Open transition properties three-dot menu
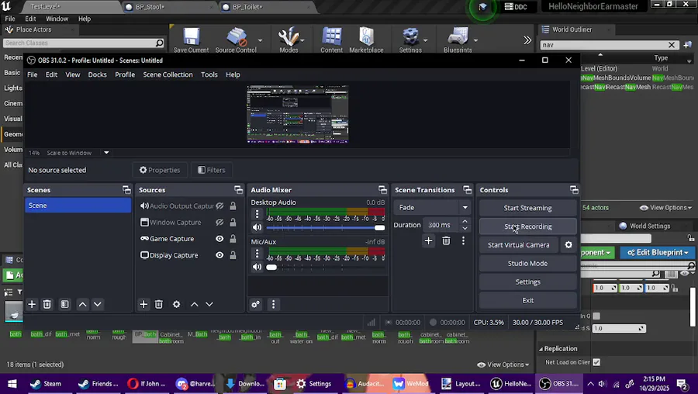Viewport: 698px width, 394px height. (464, 241)
